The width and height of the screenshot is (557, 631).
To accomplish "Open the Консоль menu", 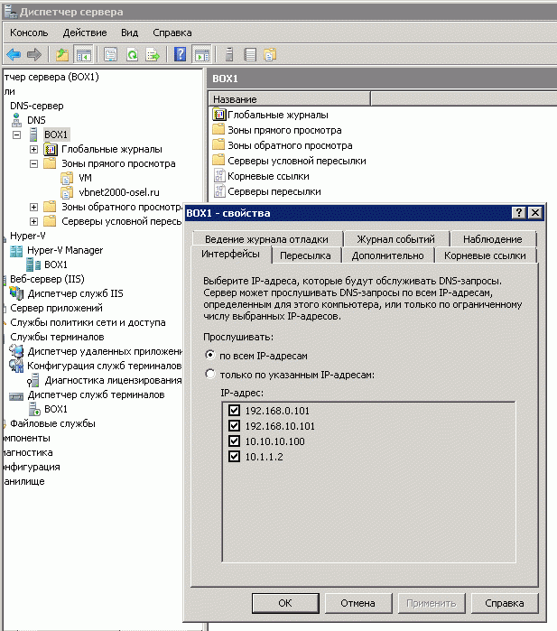I will coord(29,33).
